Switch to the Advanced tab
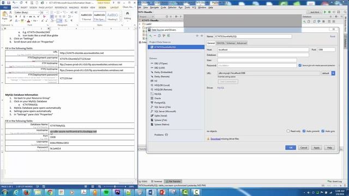 pyautogui.click(x=242, y=43)
